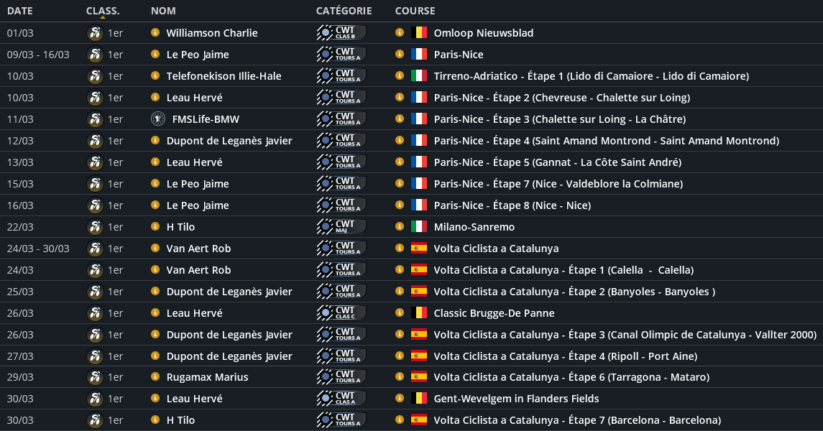Screen dimensions: 823x431
Task: Click the FMSLife-BMW team jersey icon
Action: tap(157, 119)
